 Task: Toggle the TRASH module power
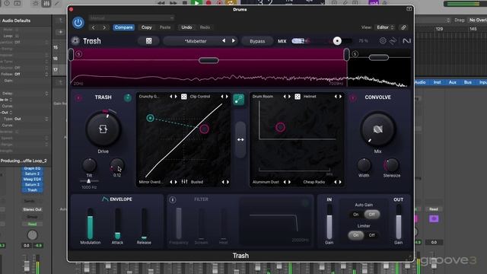[78, 98]
